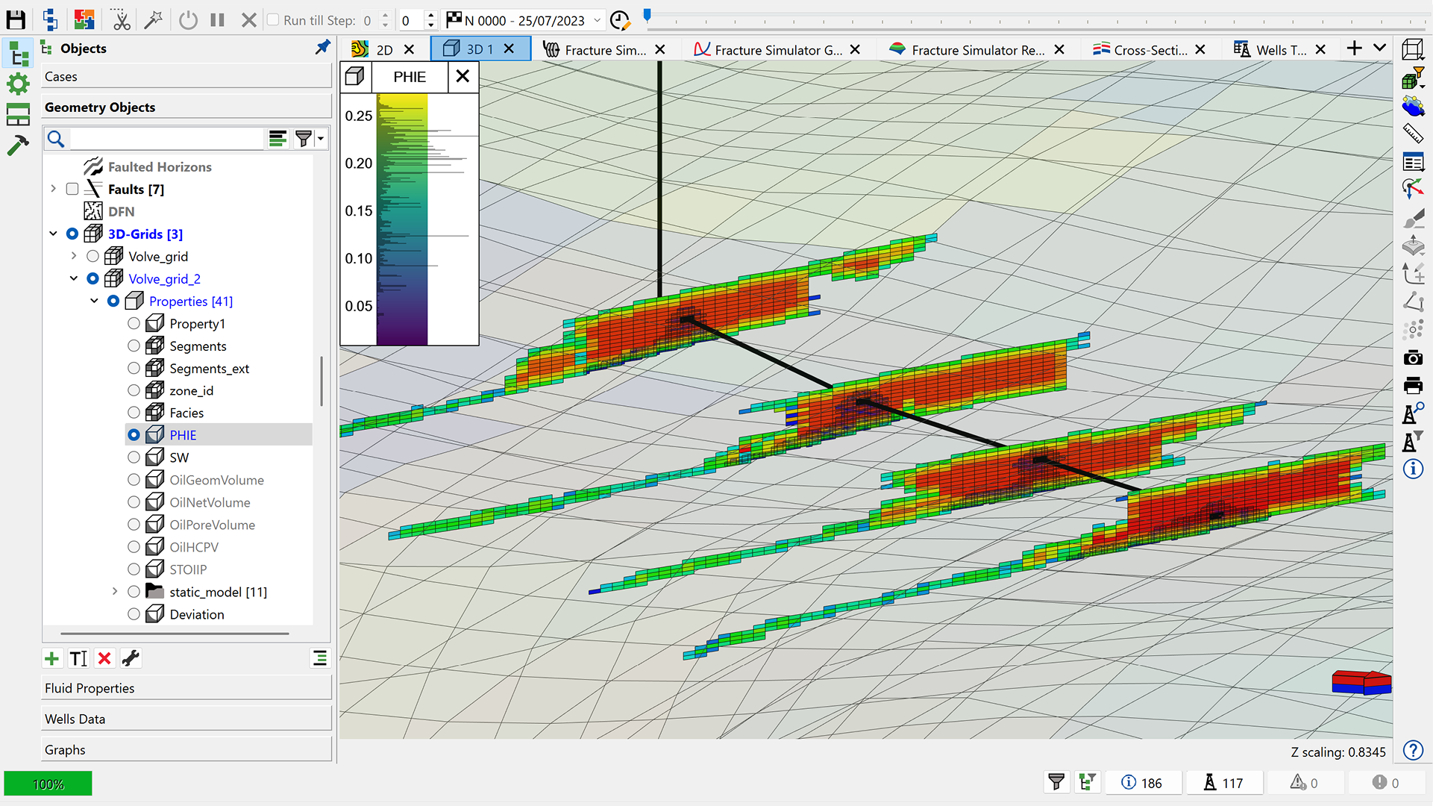Screen dimensions: 1433x806
Task: Click the save icon in toolbar
Action: 16,20
